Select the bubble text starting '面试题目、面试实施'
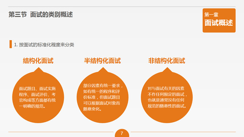The height and width of the screenshot is (137, 244). coord(37,97)
